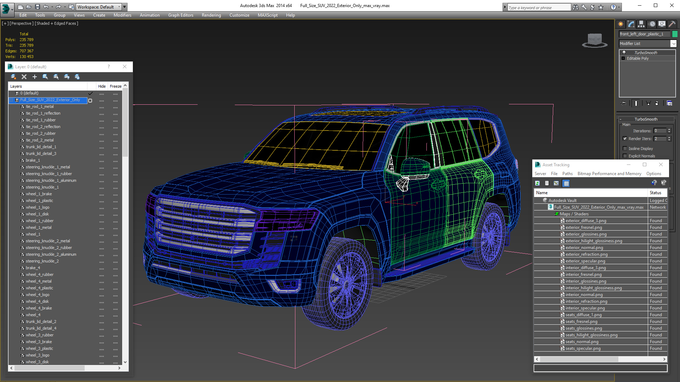Enable the Isoline Display checkbox
This screenshot has height=382, width=680.
click(x=625, y=149)
